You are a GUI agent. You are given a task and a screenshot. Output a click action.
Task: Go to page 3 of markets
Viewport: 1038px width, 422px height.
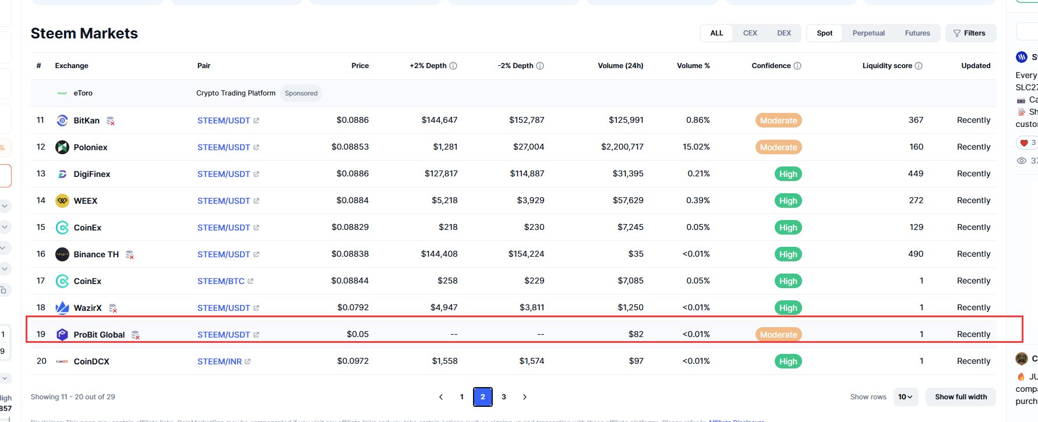coord(504,397)
